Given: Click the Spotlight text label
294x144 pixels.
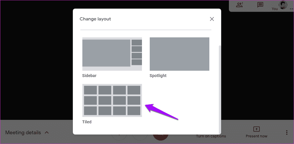Looking at the screenshot, I should (158, 76).
